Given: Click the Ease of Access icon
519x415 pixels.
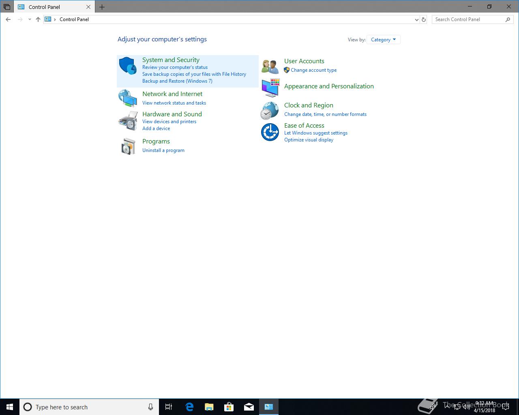Looking at the screenshot, I should 270,132.
